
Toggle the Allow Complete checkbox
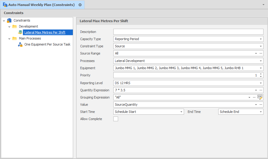pyautogui.click(x=116, y=119)
